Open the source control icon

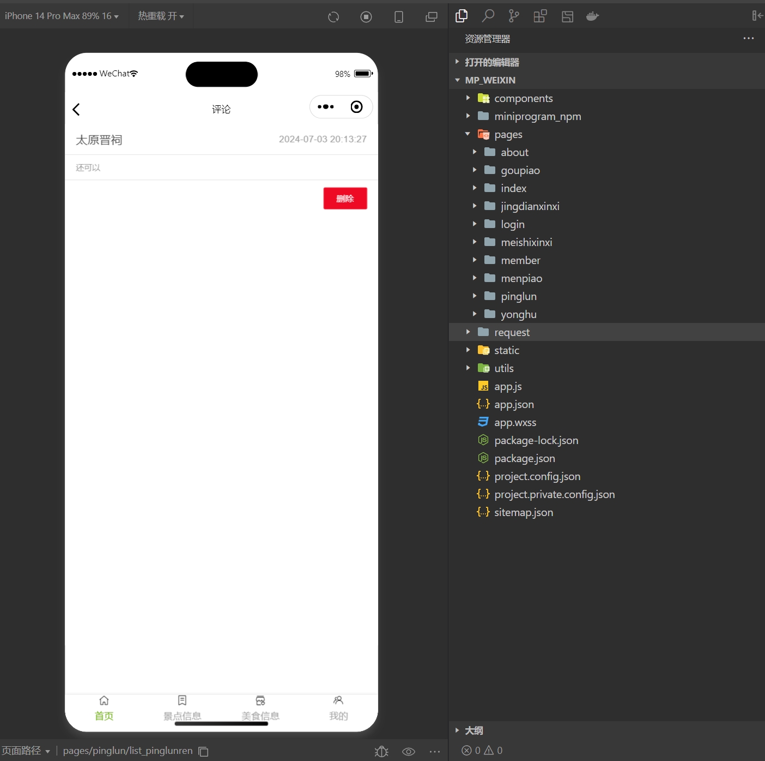click(x=514, y=16)
